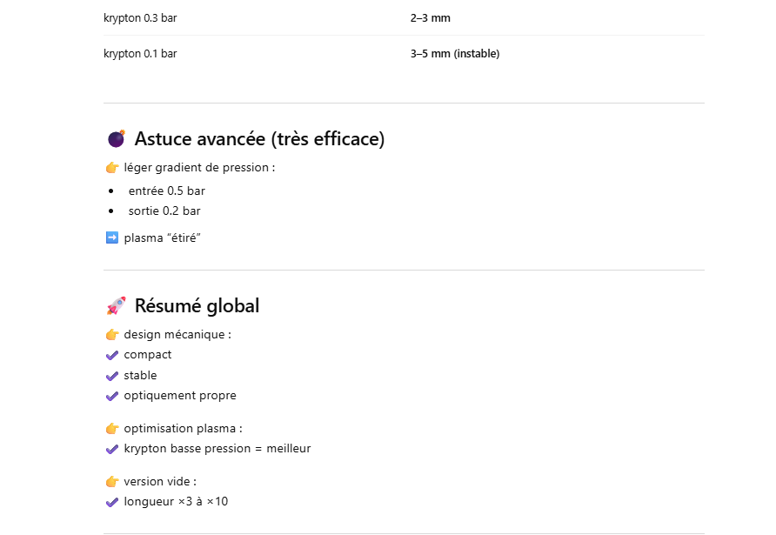Click the checkmark beside longueur ×3 à ×10
Image resolution: width=776 pixels, height=535 pixels.
(112, 502)
